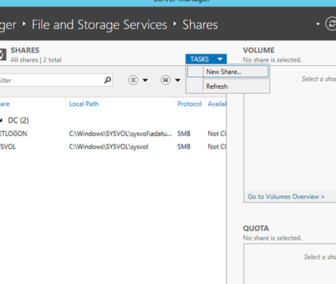Open dropdown arrow next to list options
This screenshot has height=284, width=336.
coord(145,80)
